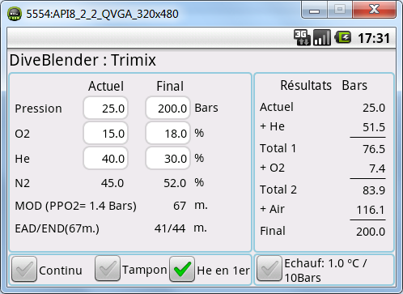Screen dimensions: 403x294
Task: Click the Résultats heading
Action: 306,85
